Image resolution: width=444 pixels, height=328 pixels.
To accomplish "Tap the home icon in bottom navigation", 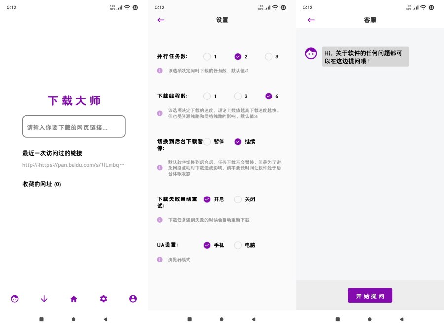I will tap(74, 299).
